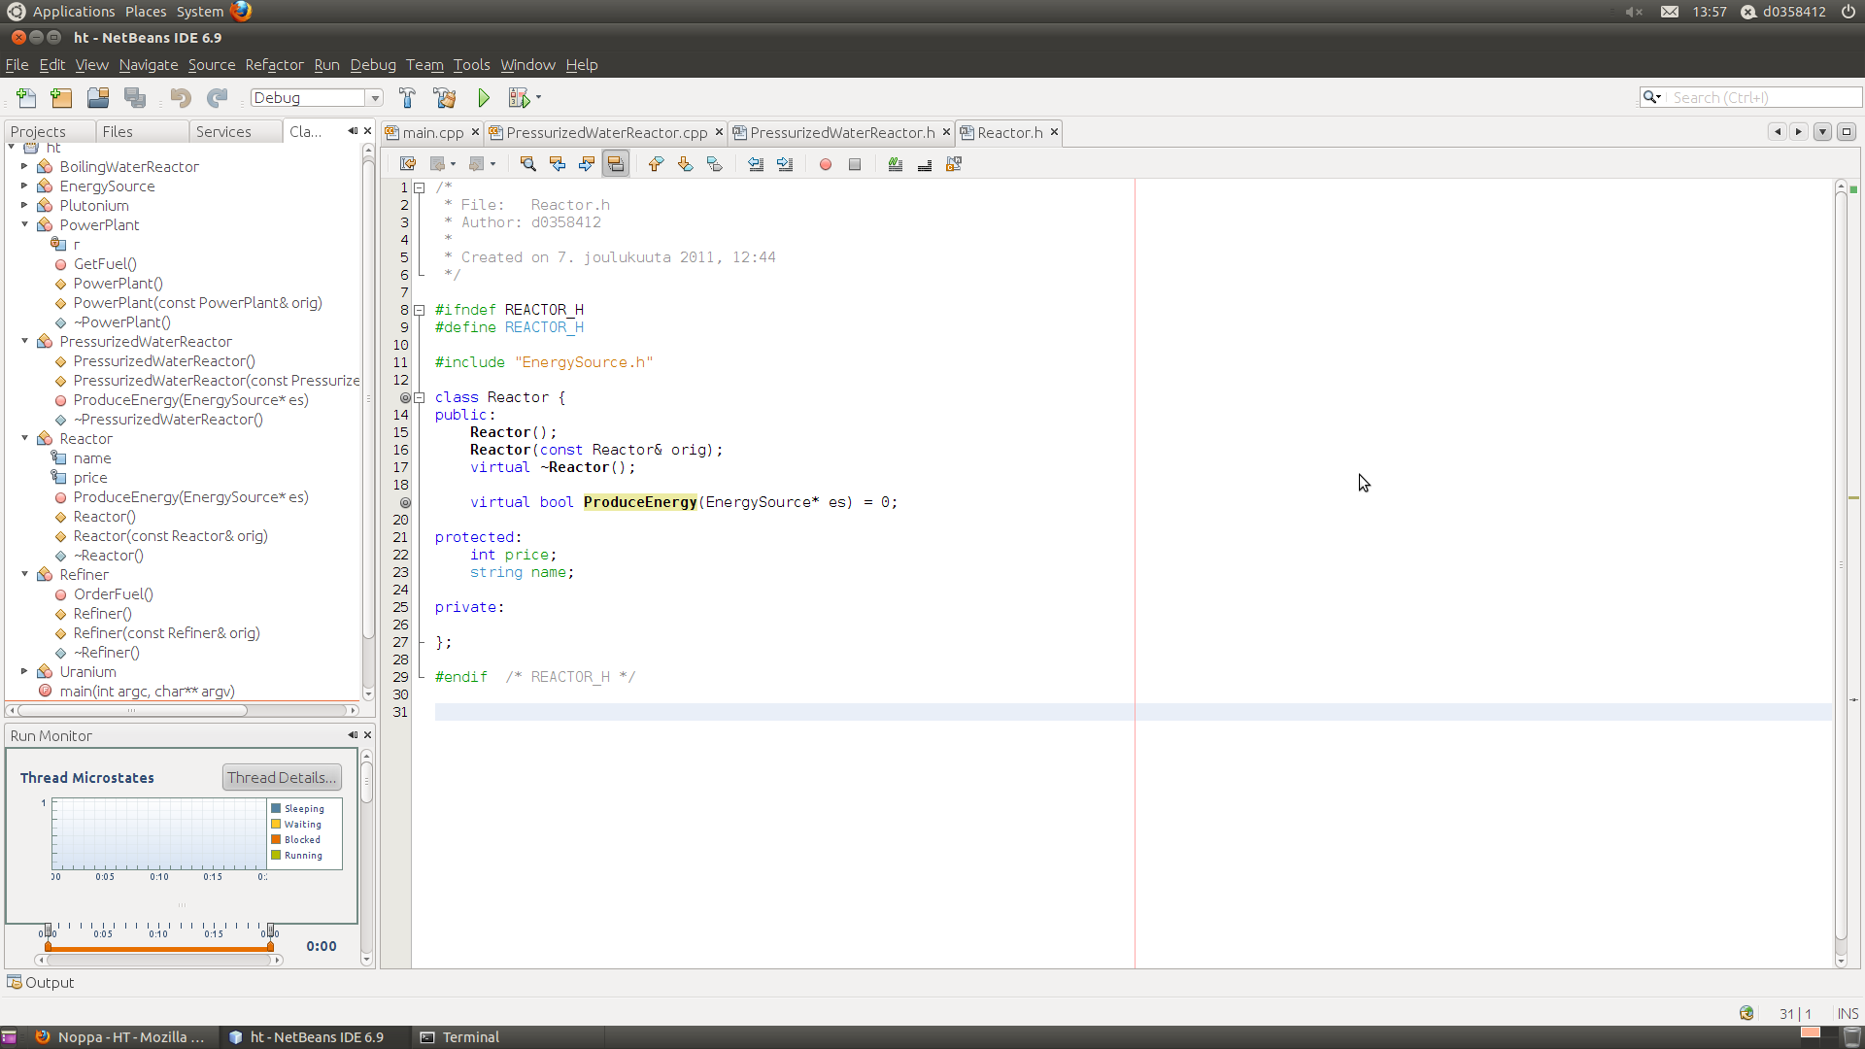Collapse the PowerPlant tree node
This screenshot has width=1865, height=1049.
24,225
